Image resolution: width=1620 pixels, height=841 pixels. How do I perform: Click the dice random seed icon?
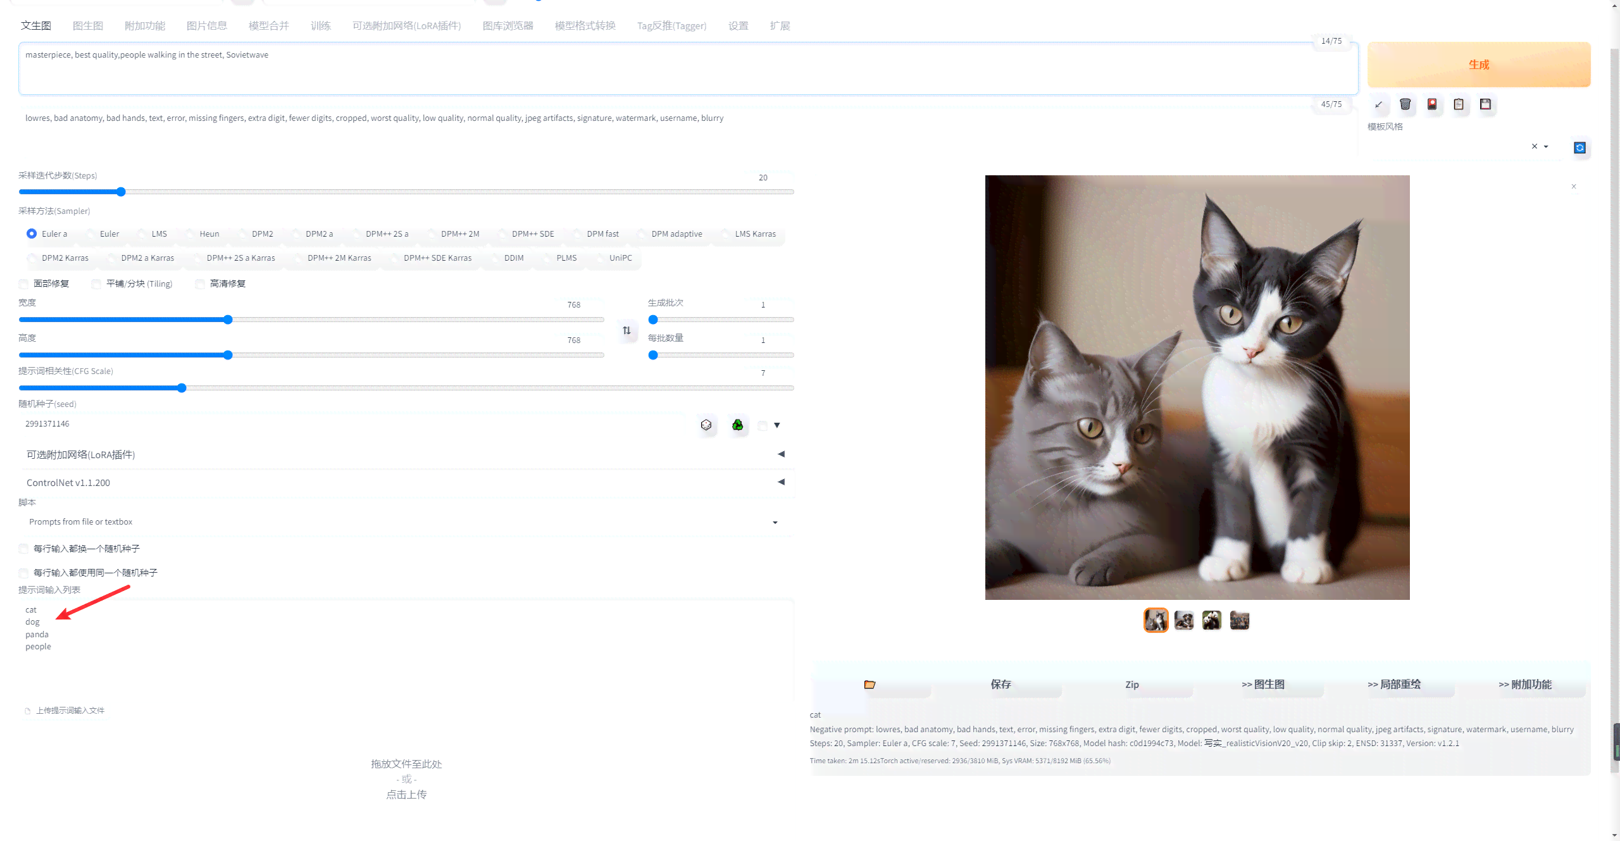(x=706, y=425)
